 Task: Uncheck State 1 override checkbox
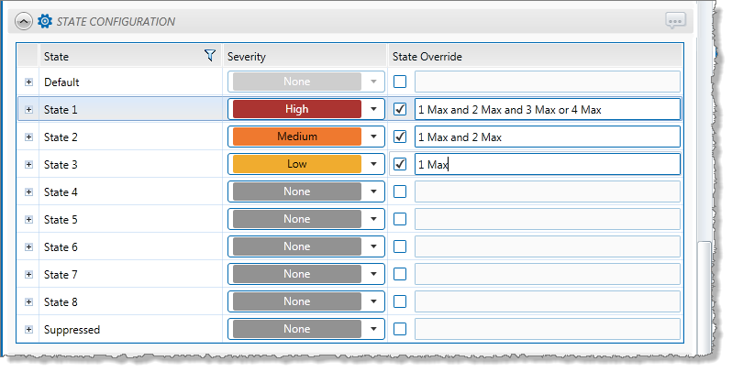point(400,109)
